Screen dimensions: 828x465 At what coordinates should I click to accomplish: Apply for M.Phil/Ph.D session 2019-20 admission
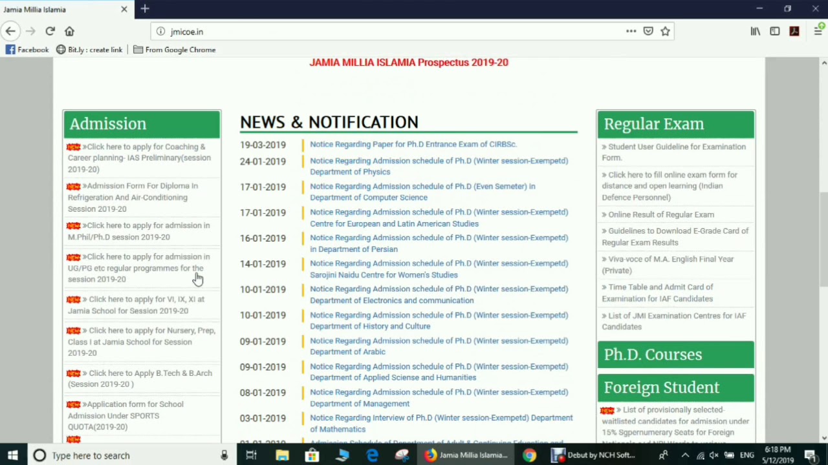coord(138,231)
